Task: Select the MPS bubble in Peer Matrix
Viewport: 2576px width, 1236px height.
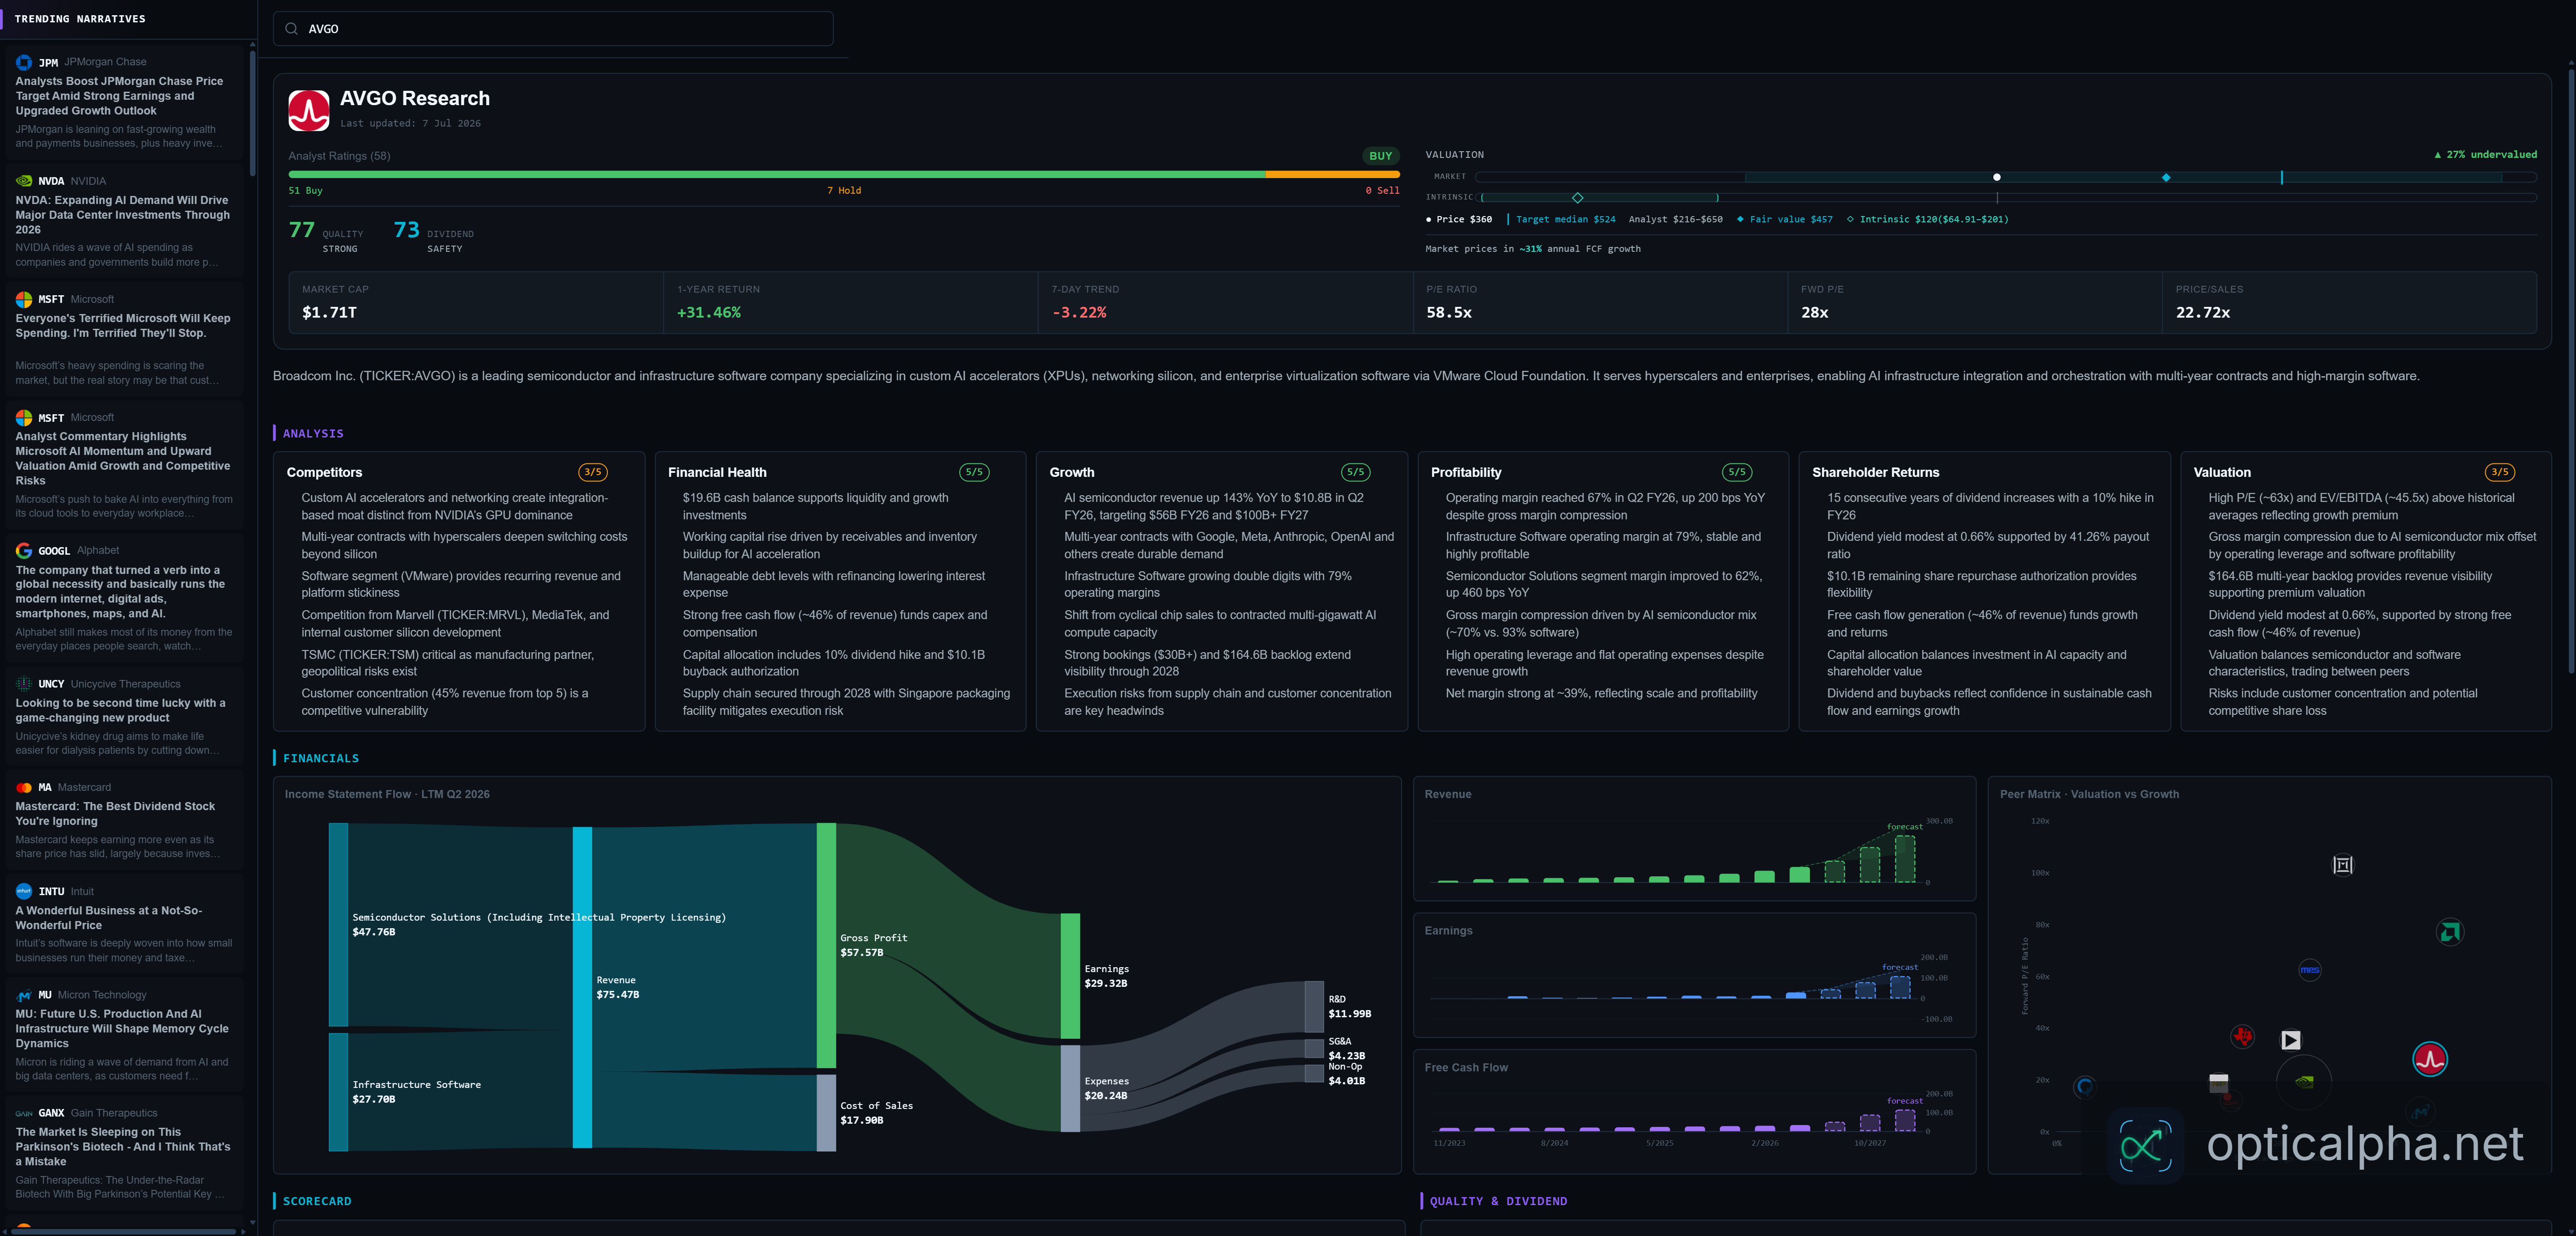Action: [x=2309, y=970]
